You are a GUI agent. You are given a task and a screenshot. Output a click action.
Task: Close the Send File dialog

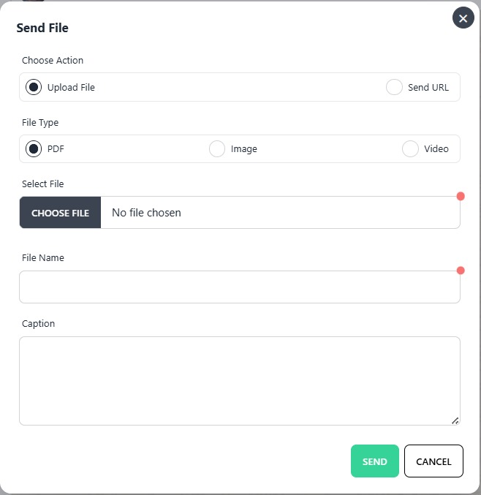[x=463, y=18]
